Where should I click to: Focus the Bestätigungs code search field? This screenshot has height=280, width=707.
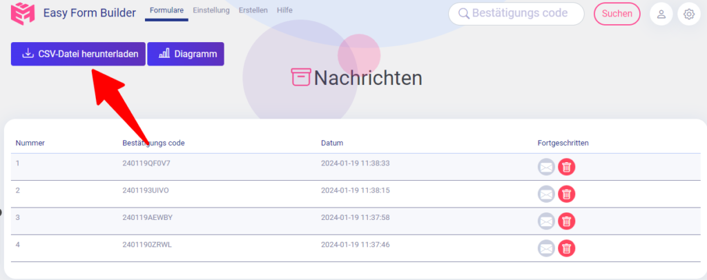click(516, 14)
